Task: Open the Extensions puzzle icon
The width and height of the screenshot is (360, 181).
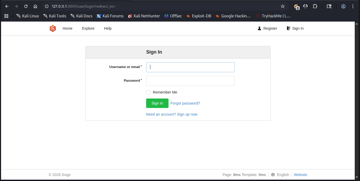Action: (x=315, y=6)
